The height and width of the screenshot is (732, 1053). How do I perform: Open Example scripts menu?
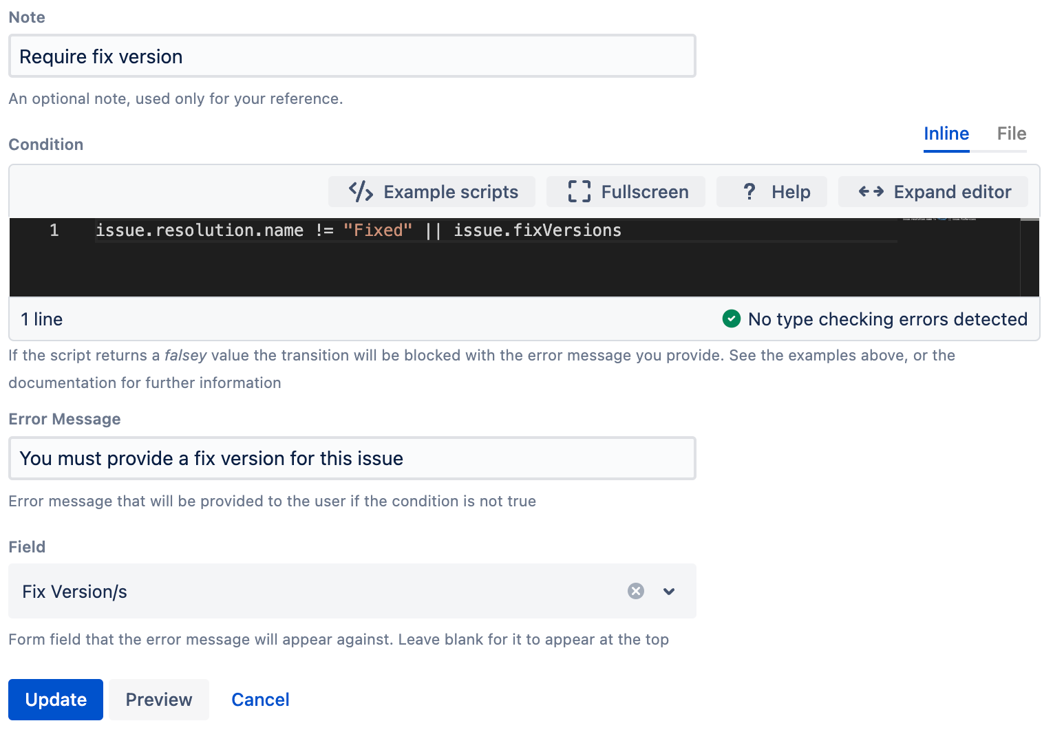[x=432, y=191]
